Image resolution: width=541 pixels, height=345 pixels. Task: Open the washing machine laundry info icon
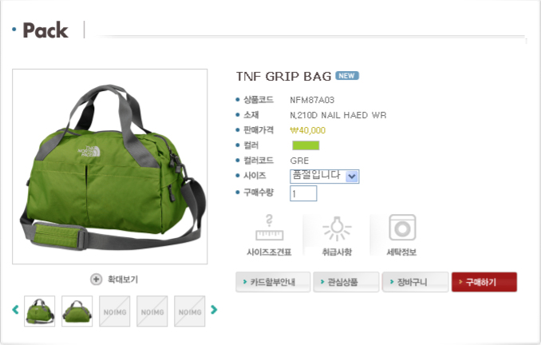click(402, 228)
